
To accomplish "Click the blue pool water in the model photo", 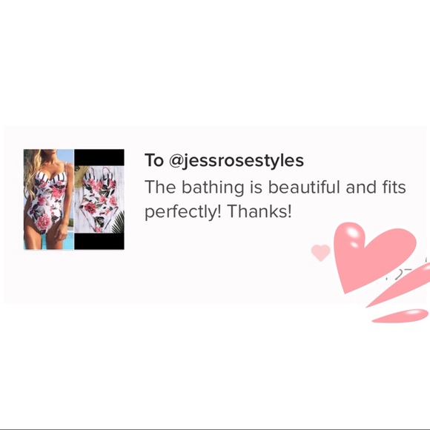I will pos(68,240).
